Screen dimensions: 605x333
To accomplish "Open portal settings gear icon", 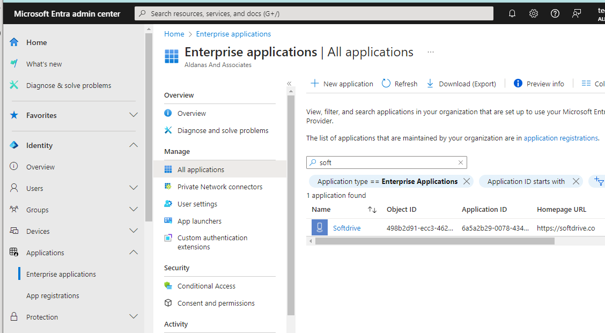I will pos(534,13).
